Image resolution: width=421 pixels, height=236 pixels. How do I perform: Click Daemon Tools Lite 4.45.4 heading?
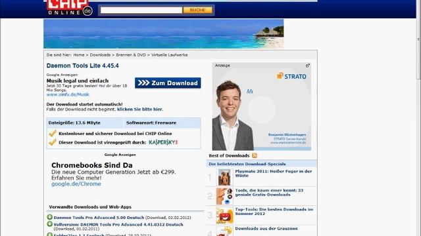pyautogui.click(x=82, y=66)
